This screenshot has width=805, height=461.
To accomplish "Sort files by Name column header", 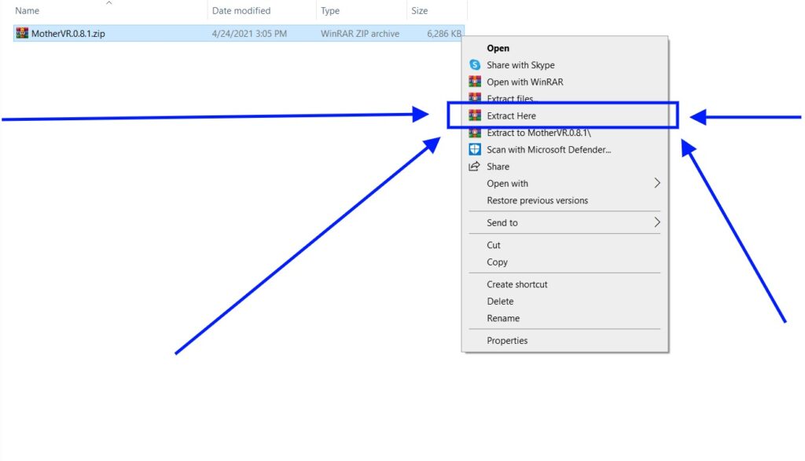I will click(28, 11).
